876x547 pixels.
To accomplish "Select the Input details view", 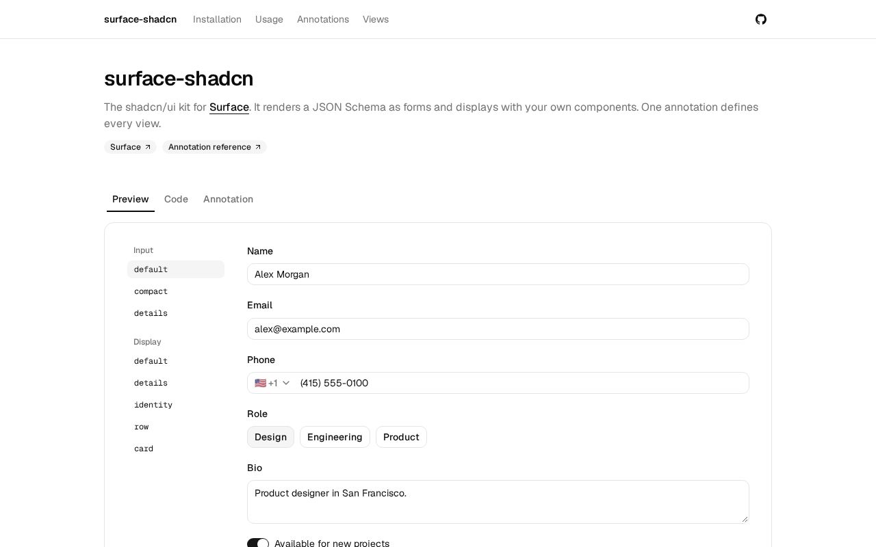I will (176, 313).
